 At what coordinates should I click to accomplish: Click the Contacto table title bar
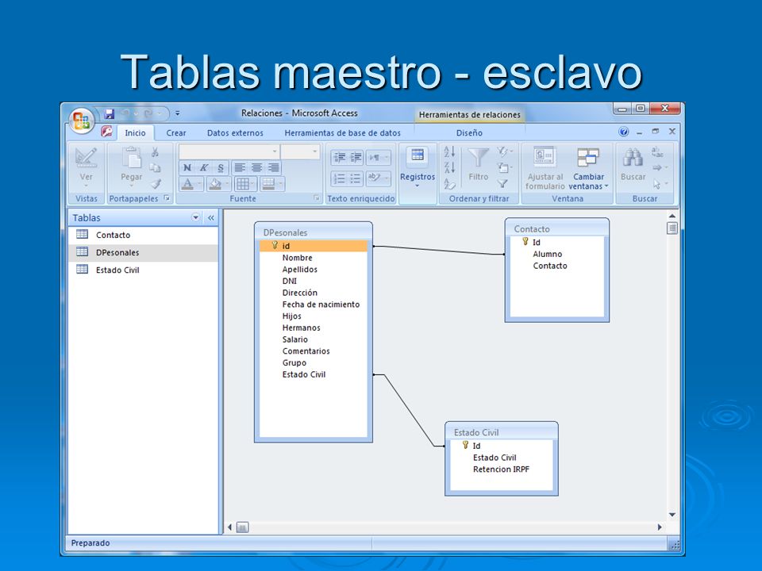tap(557, 228)
